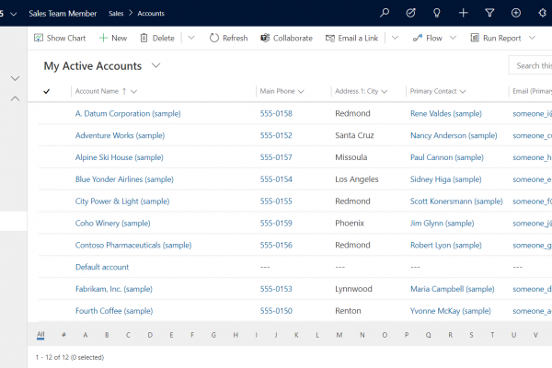
Task: Click the Search this view field
Action: click(x=530, y=65)
